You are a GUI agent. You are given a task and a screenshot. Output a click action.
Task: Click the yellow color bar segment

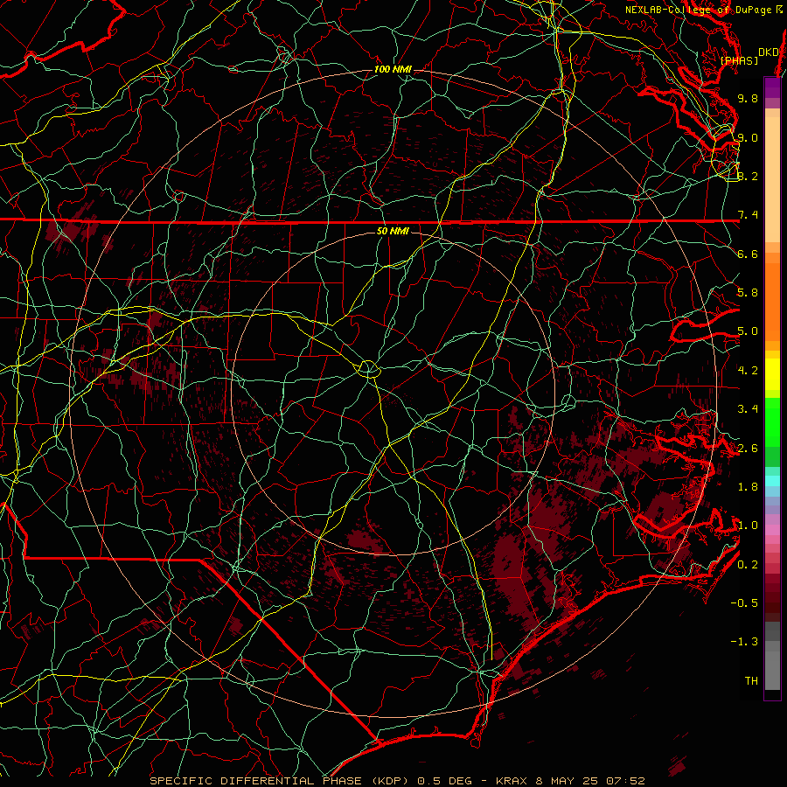pos(772,374)
